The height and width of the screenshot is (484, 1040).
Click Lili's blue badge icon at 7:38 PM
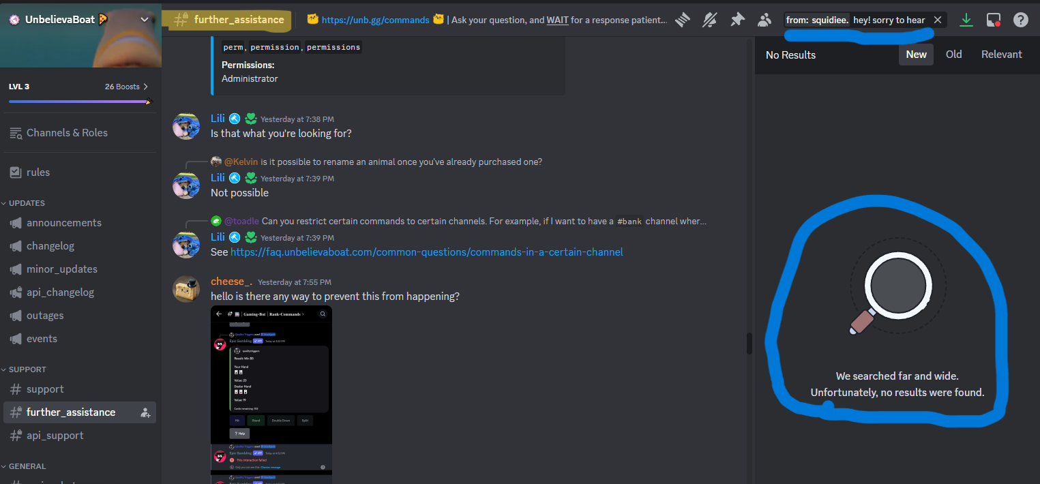point(235,119)
